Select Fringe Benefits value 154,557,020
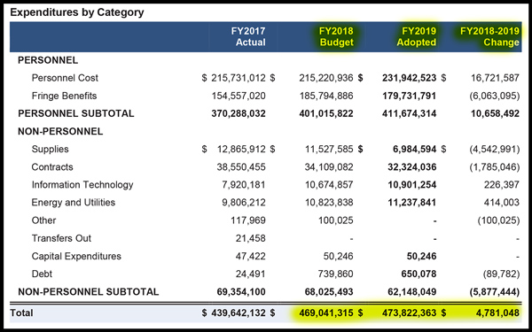This screenshot has height=332, width=532. point(239,96)
